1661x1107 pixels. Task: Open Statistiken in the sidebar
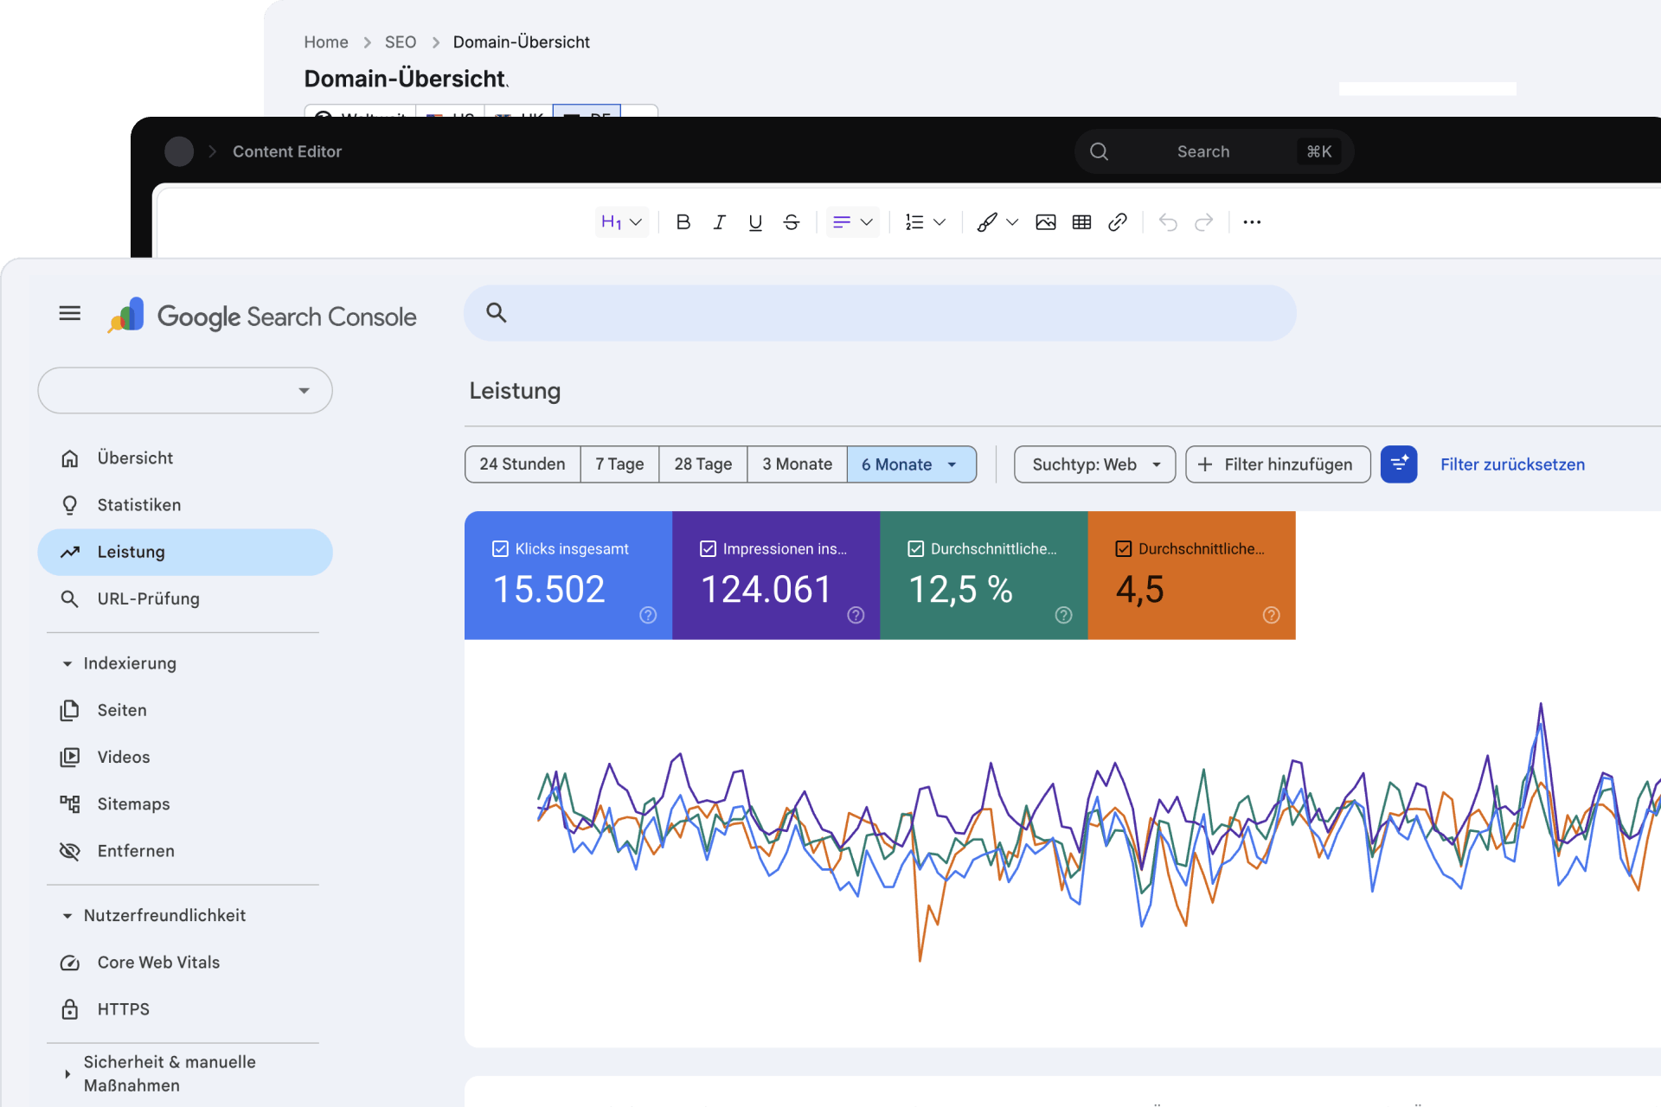click(185, 505)
